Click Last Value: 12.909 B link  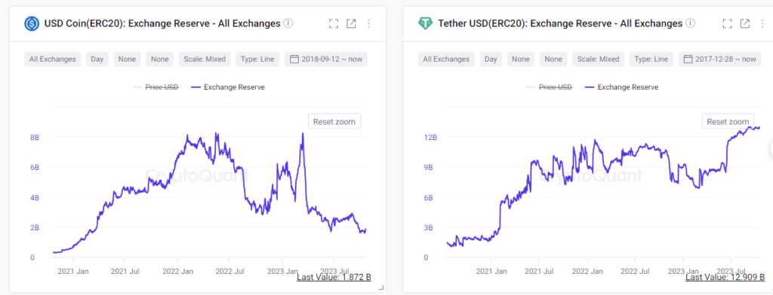coord(725,277)
